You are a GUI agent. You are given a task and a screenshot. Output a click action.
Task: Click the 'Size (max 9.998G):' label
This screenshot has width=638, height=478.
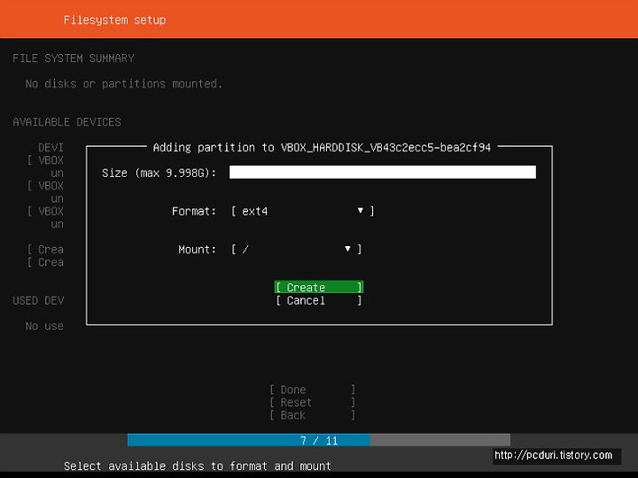click(x=159, y=173)
